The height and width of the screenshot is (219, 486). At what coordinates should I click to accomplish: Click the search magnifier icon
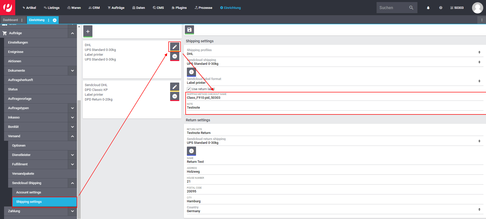coord(411,8)
